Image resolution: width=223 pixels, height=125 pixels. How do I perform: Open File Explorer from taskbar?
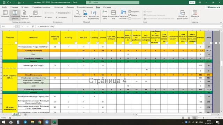[x=32, y=122]
